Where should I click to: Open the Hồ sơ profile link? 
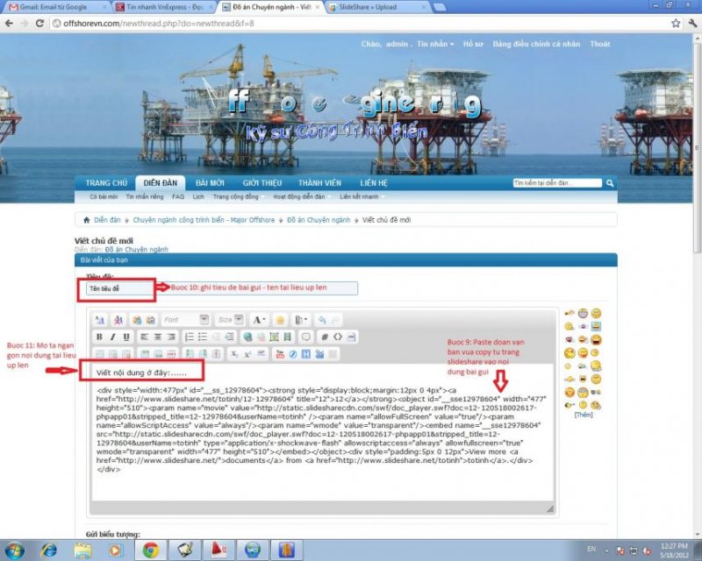tap(473, 44)
